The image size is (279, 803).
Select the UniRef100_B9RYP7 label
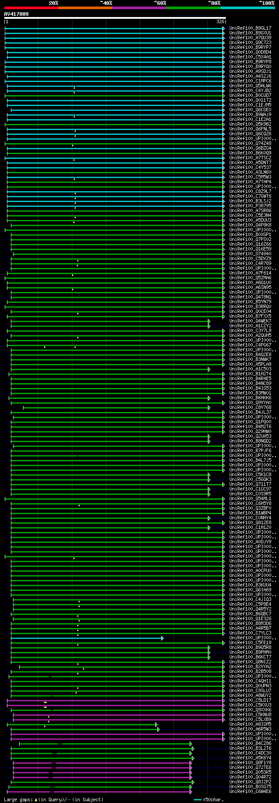pyautogui.click(x=250, y=47)
